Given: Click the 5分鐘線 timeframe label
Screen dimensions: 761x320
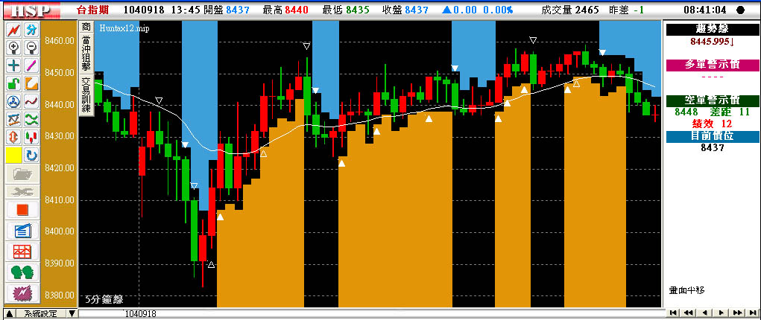Looking at the screenshot, I should coord(104,300).
